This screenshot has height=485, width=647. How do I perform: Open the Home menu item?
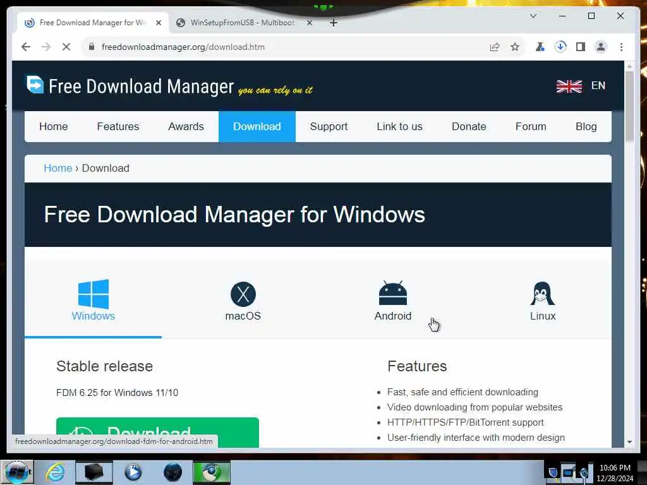pos(54,126)
